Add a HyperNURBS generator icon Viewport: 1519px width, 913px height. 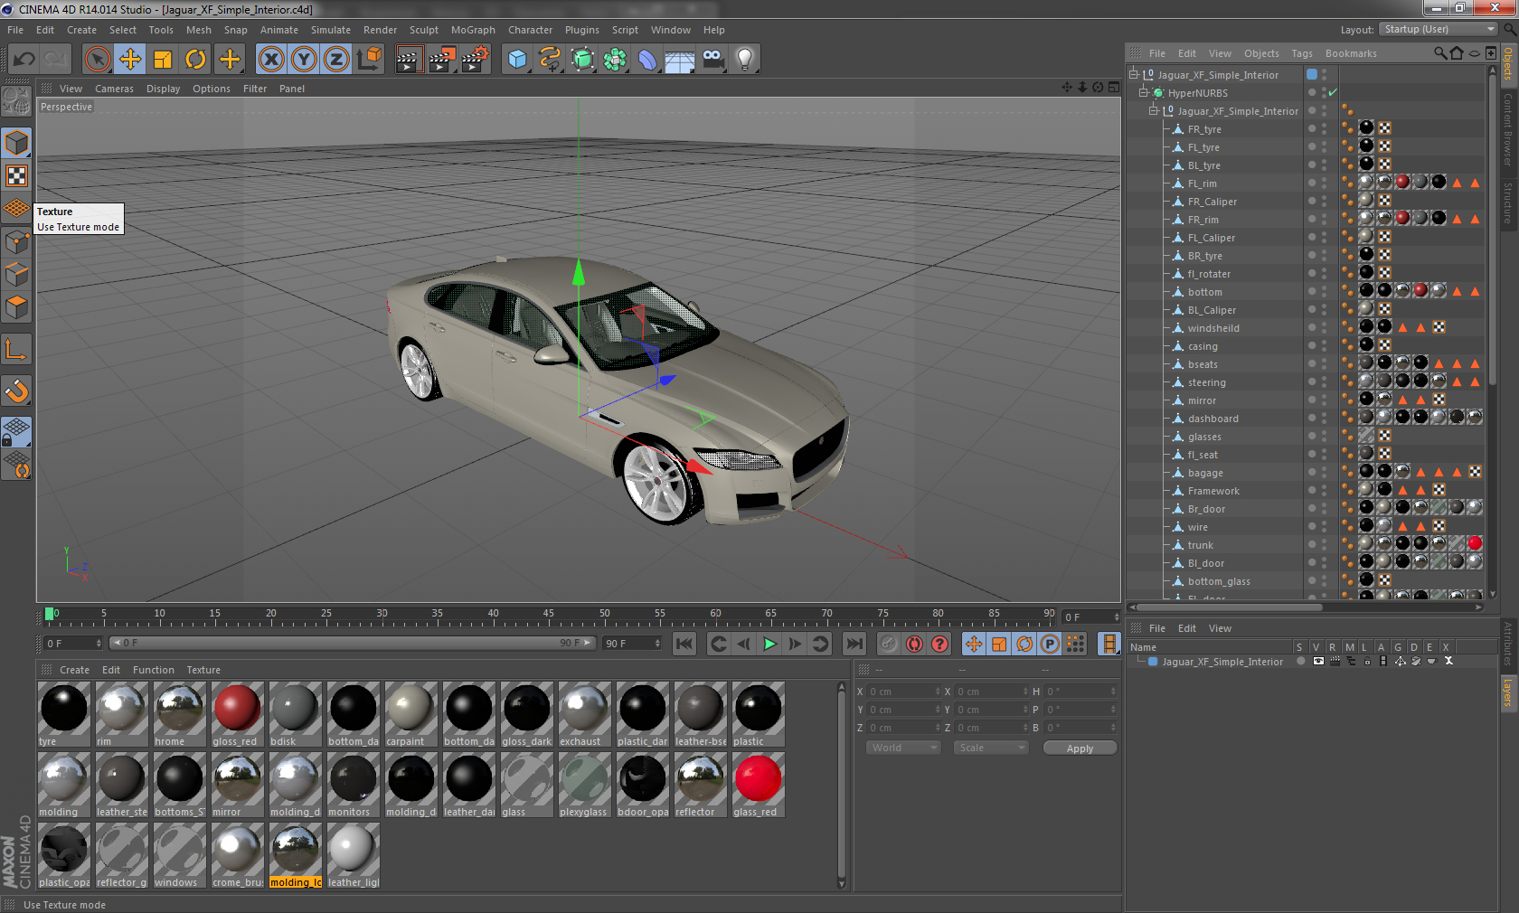[583, 60]
